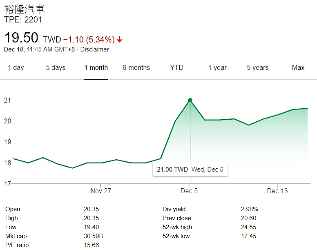This screenshot has width=317, height=250.
Task: Select the 1 year tab
Action: (217, 67)
